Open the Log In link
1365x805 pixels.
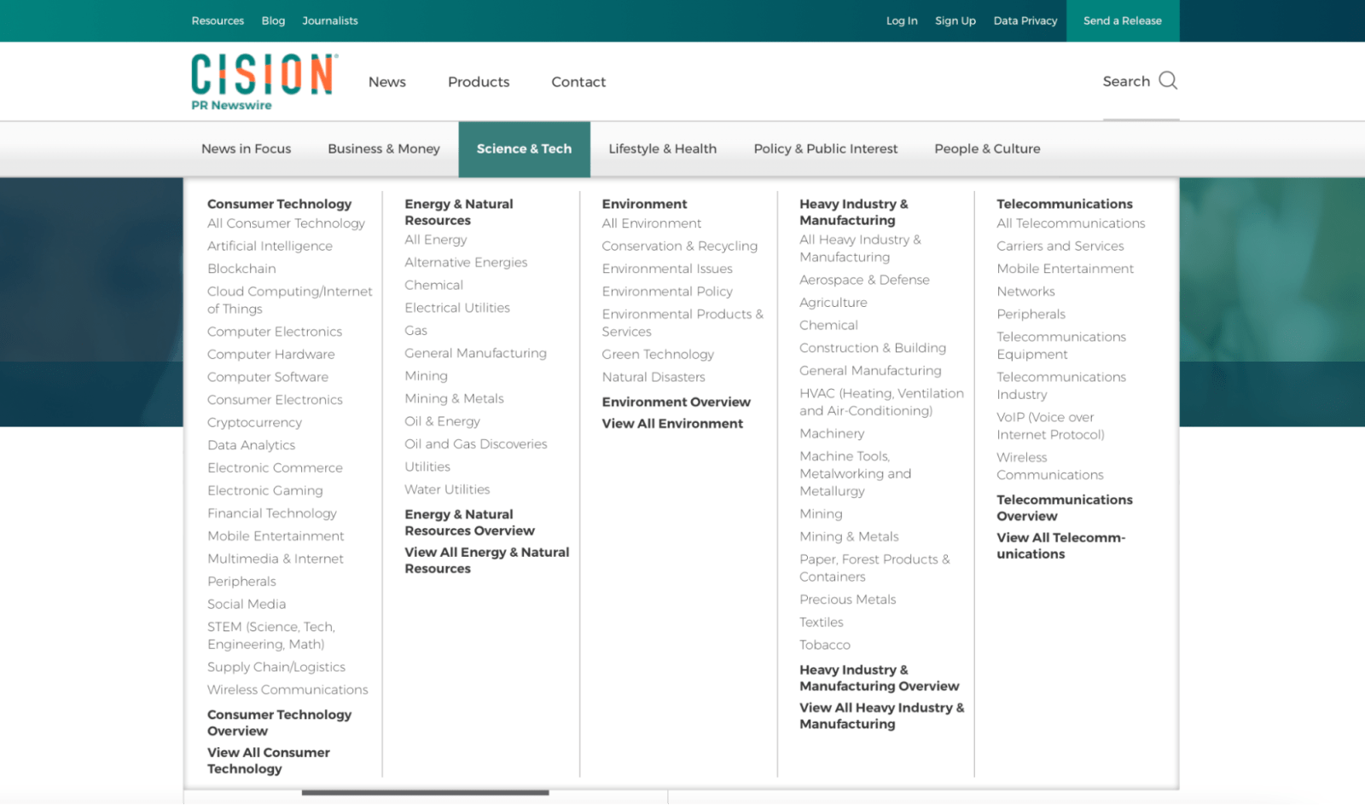[x=902, y=20]
